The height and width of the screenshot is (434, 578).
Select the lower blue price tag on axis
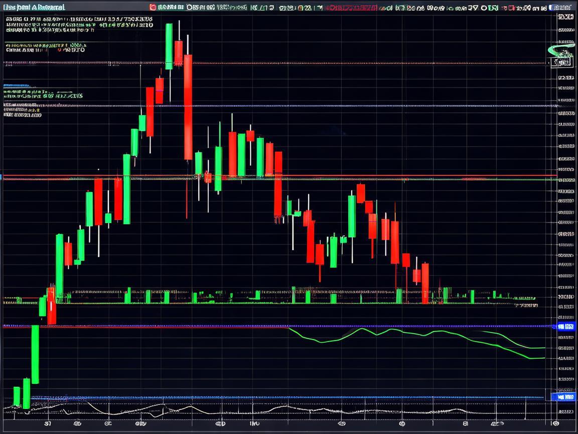coord(565,397)
